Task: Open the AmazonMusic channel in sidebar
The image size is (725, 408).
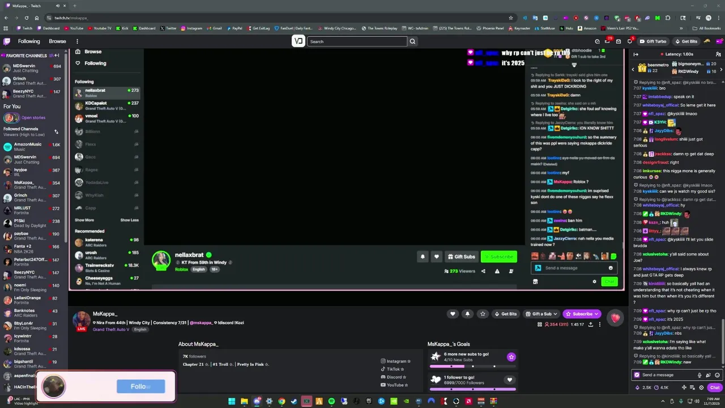Action: pos(33,147)
